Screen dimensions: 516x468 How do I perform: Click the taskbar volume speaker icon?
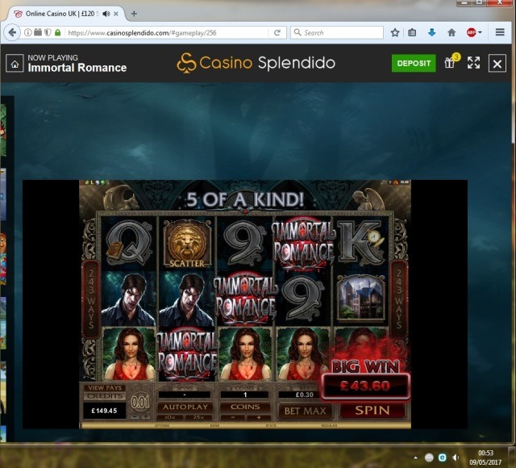click(x=456, y=458)
